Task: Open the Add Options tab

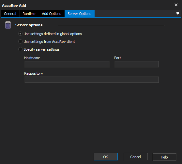Action: (52, 14)
